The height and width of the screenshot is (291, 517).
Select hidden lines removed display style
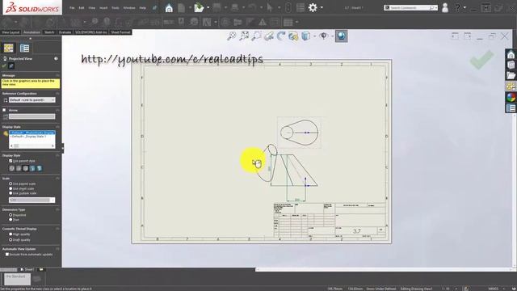click(25, 168)
